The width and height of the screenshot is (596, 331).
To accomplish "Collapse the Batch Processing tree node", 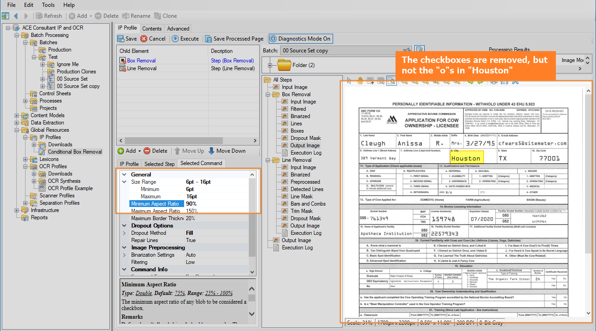I will pyautogui.click(x=17, y=35).
